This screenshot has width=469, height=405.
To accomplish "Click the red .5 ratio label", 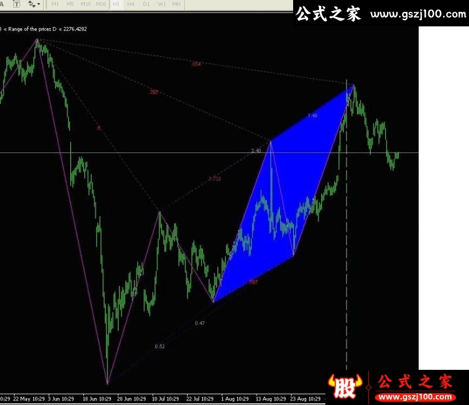I will coord(98,128).
